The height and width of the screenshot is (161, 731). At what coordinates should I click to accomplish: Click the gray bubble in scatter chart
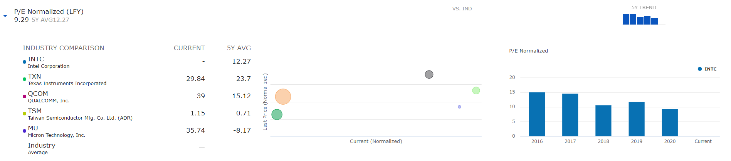pyautogui.click(x=429, y=74)
